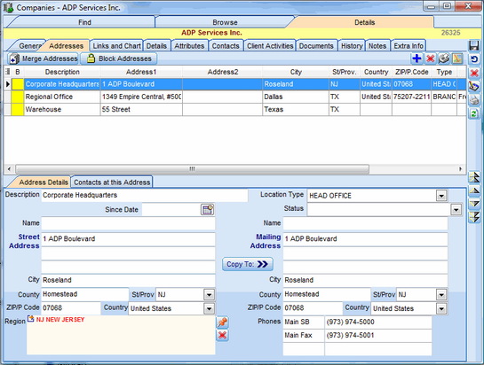This screenshot has width=484, height=365.
Task: Click the red X icon beside Region box
Action: pyautogui.click(x=222, y=335)
